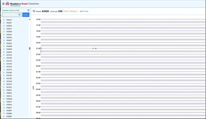Select the Real Time mode link

(x=84, y=11)
